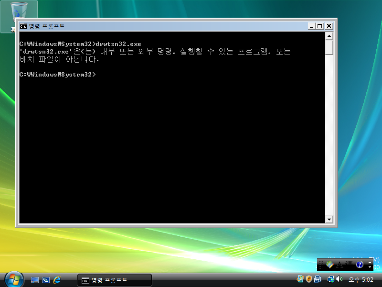Open the network connection tray icon
This screenshot has width=382, height=287.
pos(330,279)
